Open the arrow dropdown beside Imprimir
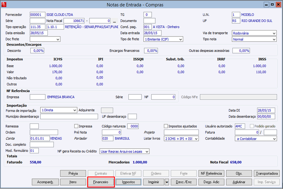 coord(167,182)
